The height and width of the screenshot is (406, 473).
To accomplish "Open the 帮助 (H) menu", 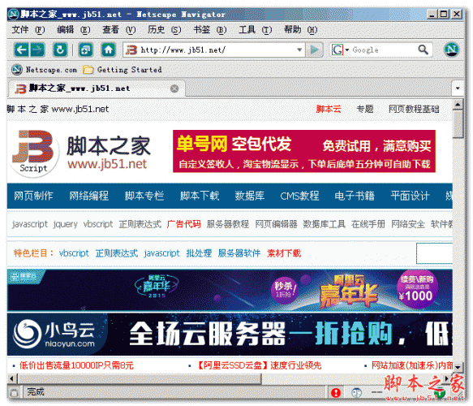I will coord(300,30).
